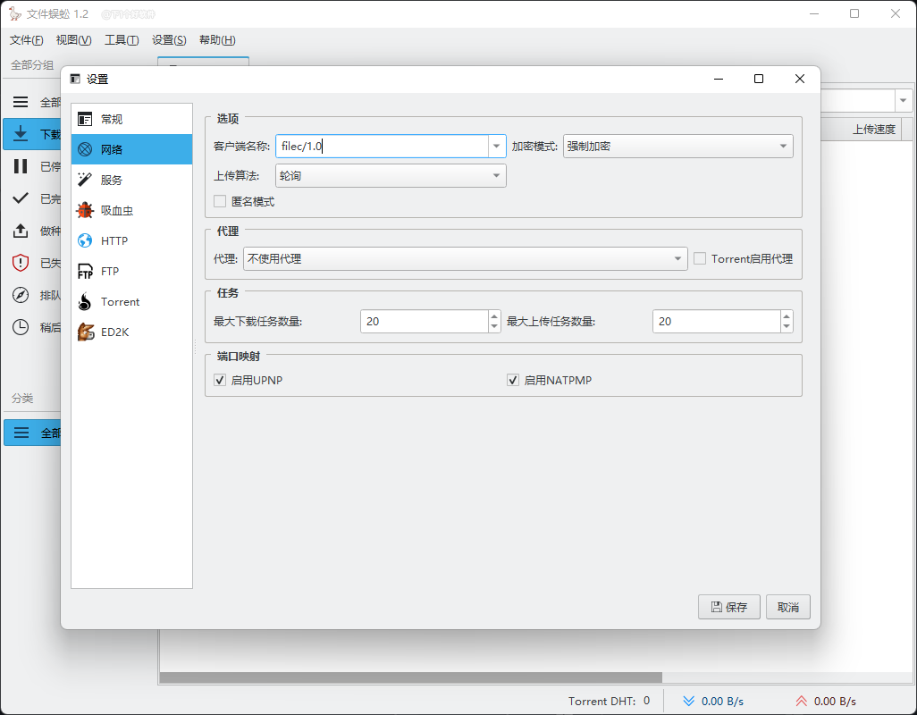917x715 pixels.
Task: Click the 网络 network globe icon
Action: 85,149
